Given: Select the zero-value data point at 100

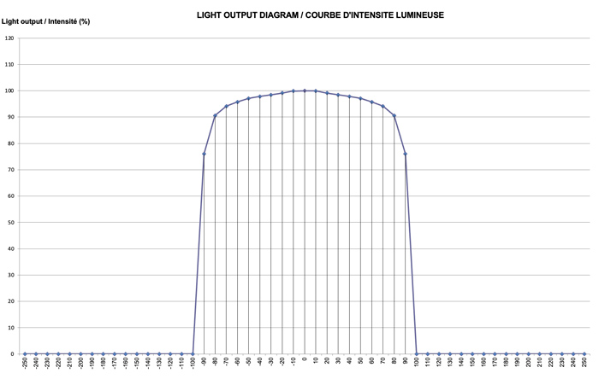Looking at the screenshot, I should point(417,354).
